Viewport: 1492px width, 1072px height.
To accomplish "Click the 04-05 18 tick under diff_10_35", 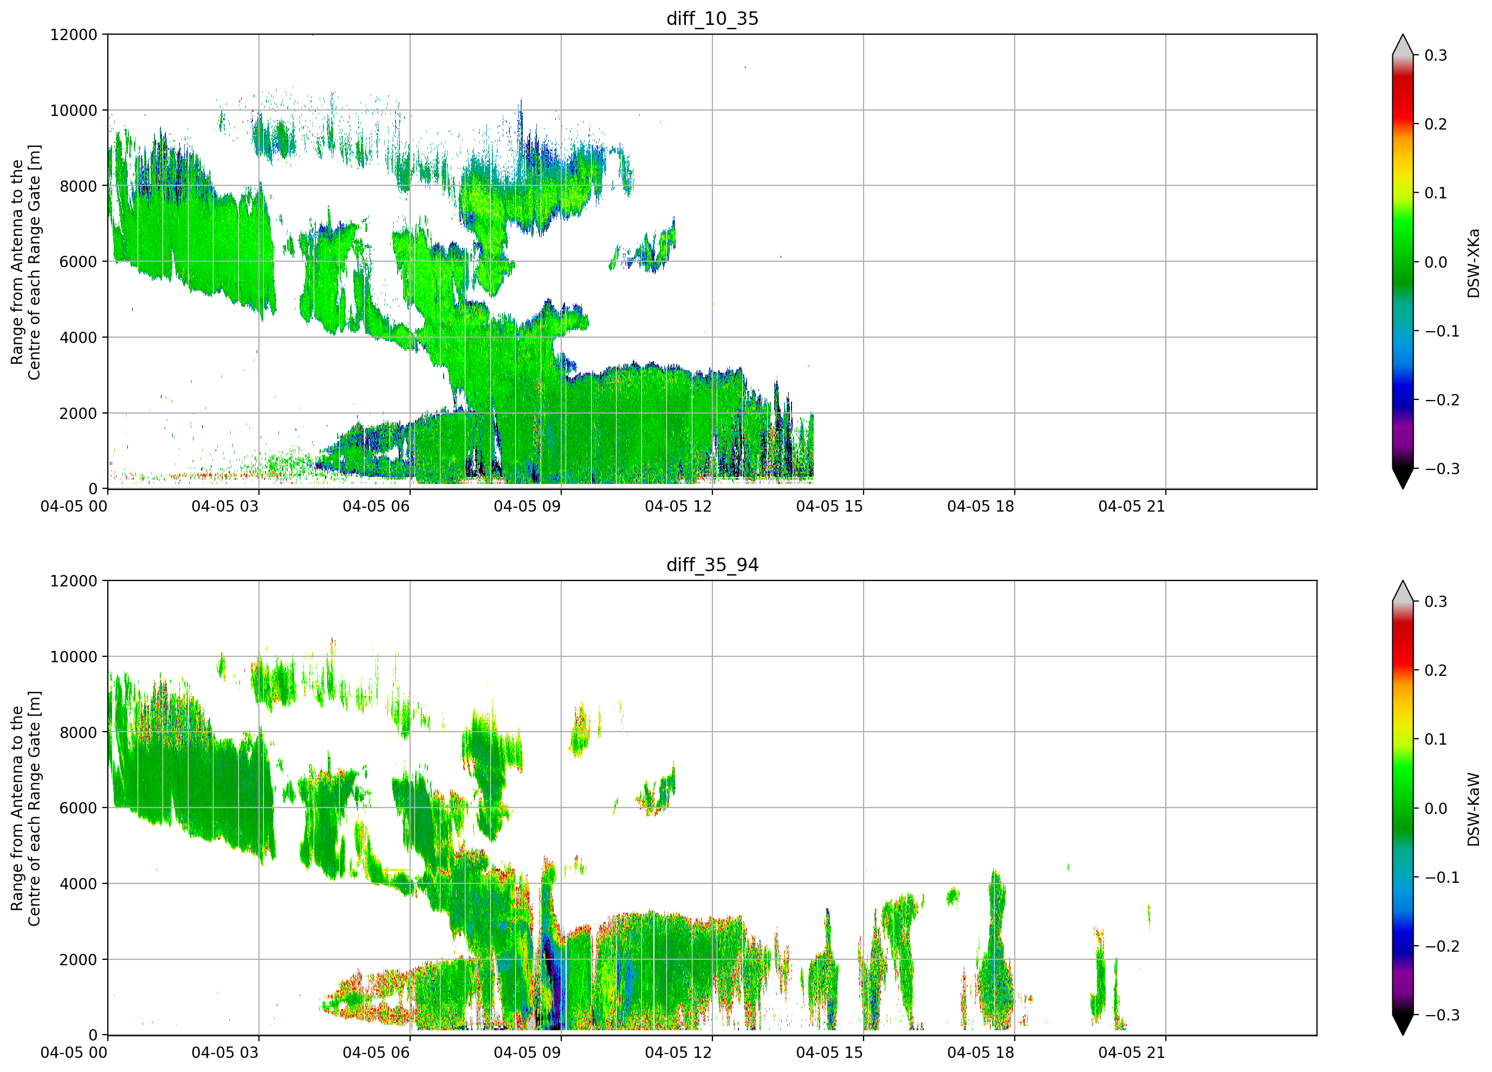I will tap(981, 506).
